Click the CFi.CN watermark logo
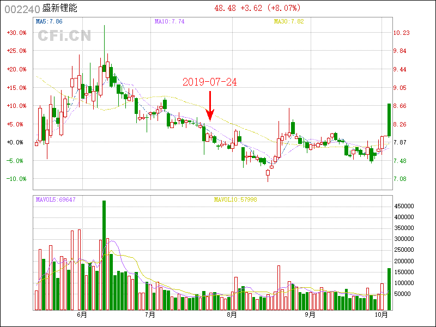Viewport: 436px width, 327px height. (64, 36)
